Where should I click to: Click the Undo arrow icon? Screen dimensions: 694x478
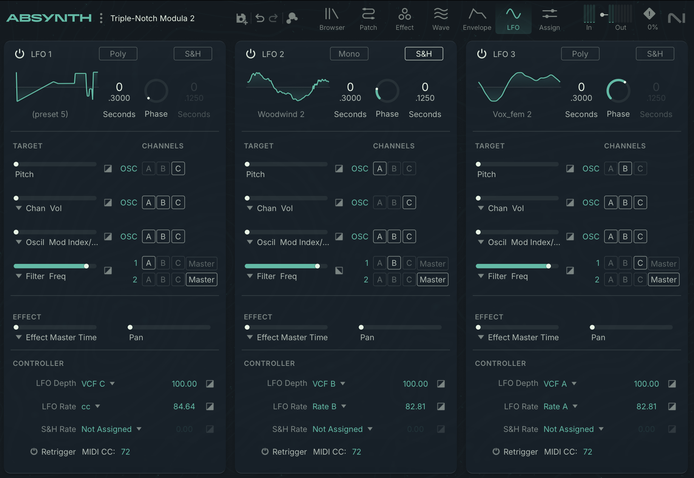(x=259, y=18)
